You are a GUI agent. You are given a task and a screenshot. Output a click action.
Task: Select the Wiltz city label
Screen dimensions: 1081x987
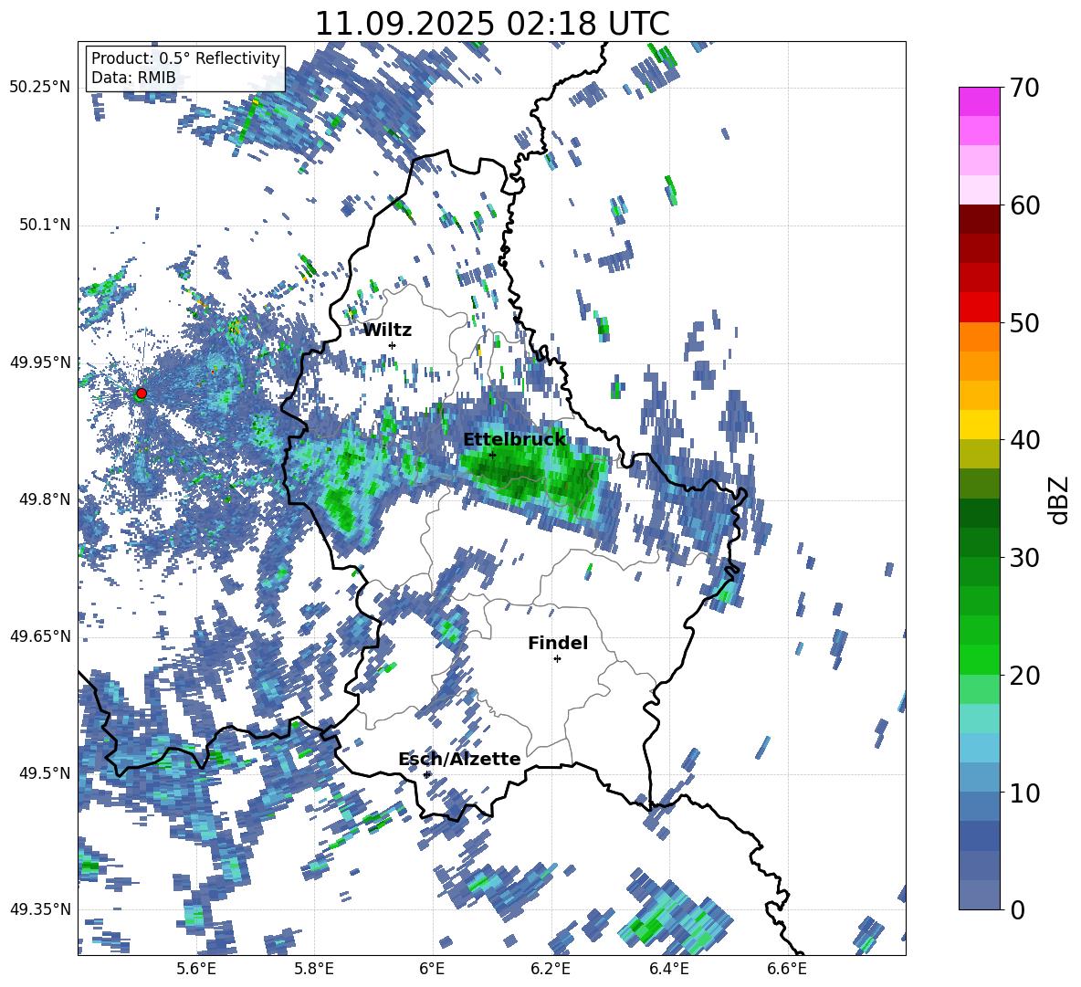tap(387, 331)
